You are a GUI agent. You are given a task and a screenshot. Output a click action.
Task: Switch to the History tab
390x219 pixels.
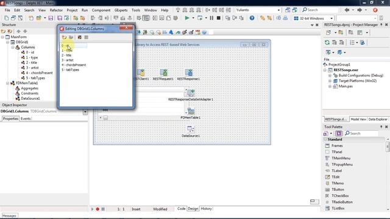[206, 209]
